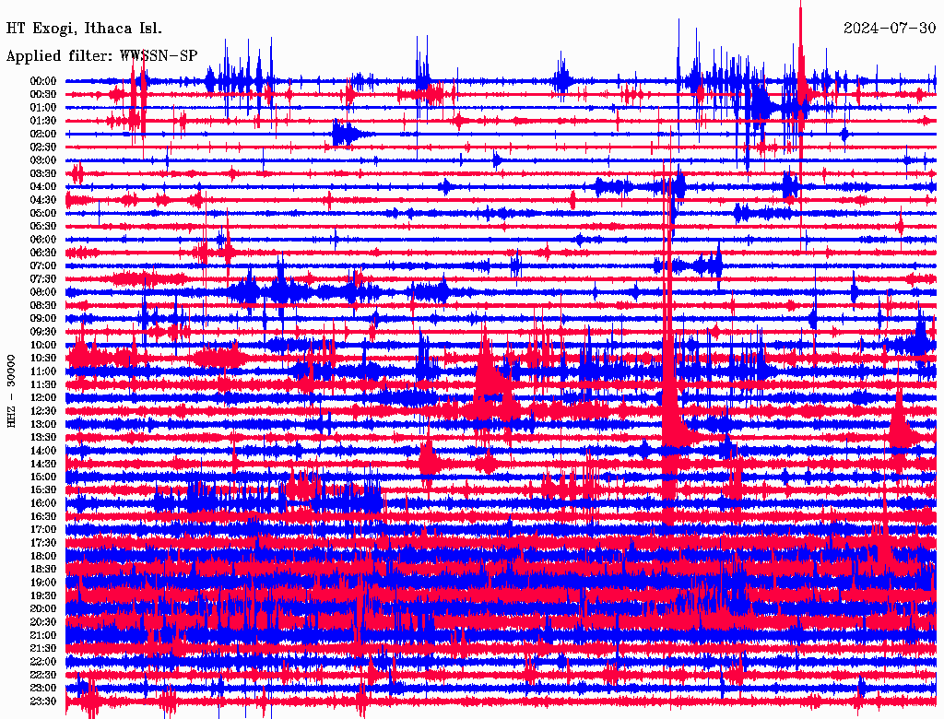Screen dimensions: 944x719
Task: Click the 23:00 time label
Action: coord(43,688)
